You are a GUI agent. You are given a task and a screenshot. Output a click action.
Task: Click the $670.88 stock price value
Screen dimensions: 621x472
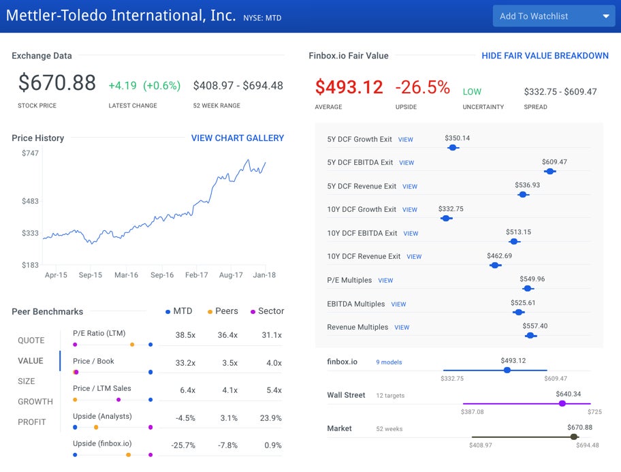point(57,82)
